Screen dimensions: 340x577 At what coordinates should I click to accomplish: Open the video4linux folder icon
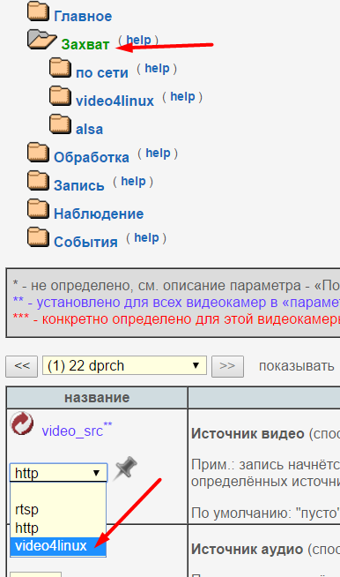[x=60, y=96]
